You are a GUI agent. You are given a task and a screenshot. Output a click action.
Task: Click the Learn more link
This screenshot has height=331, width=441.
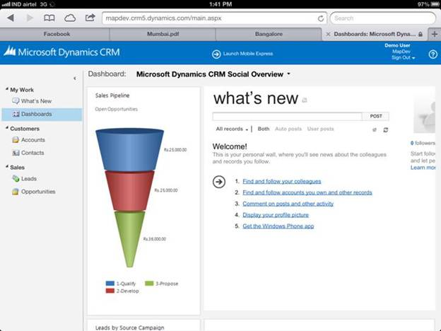(x=423, y=168)
